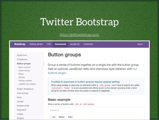Click the 'Basic example' section heading
Viewport: 159px width, 120px height.
[59, 100]
